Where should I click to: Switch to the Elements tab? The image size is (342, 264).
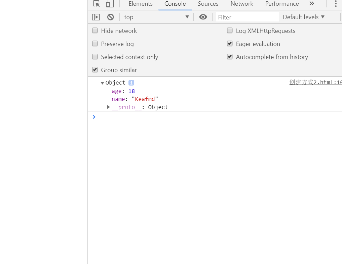pos(141,4)
